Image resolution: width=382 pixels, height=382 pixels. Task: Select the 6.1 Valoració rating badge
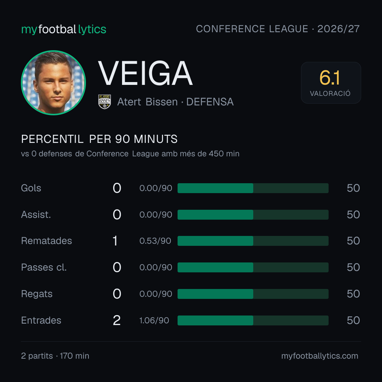click(331, 82)
